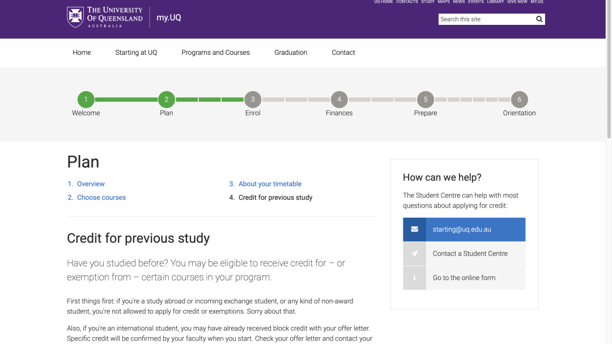Go to the Overview section link
This screenshot has height=344, width=612.
91,184
